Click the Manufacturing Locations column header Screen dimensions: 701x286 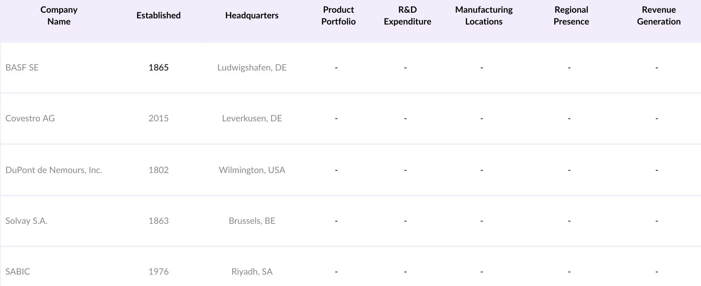[484, 16]
